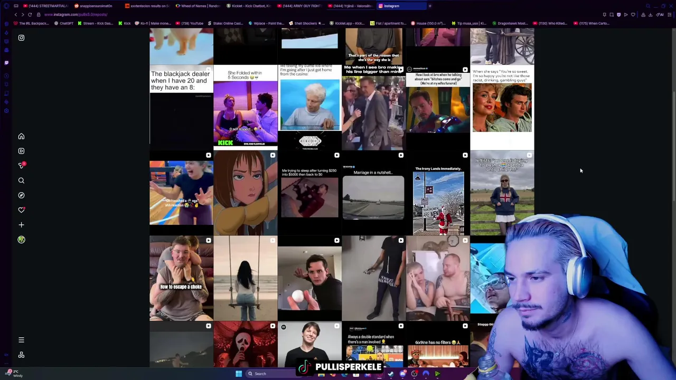Open the girl on beach swing reel
This screenshot has width=676, height=380.
point(246,279)
